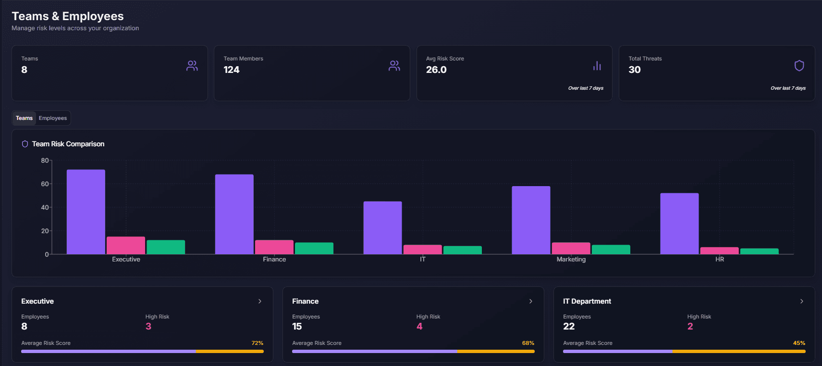
Task: Click the Finance employees count 15
Action: coord(297,326)
